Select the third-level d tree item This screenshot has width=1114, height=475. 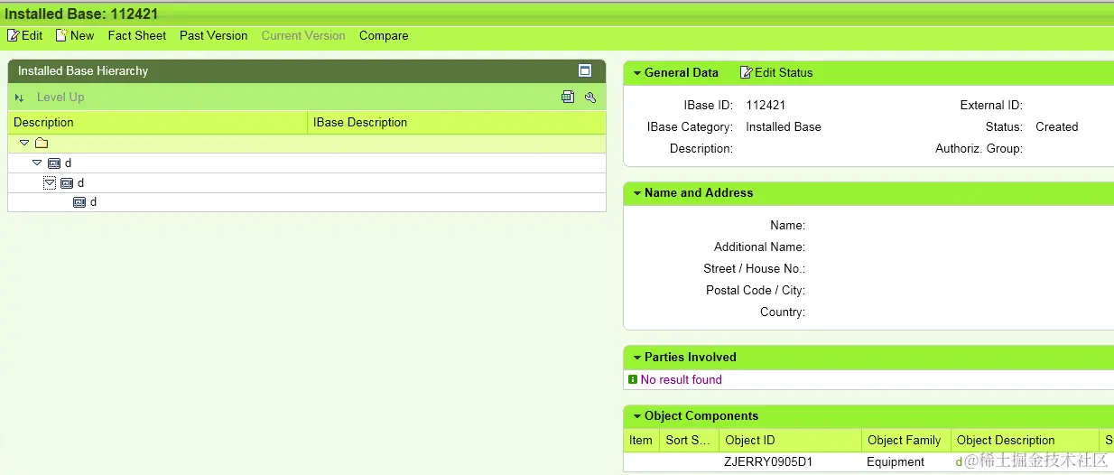click(x=93, y=202)
